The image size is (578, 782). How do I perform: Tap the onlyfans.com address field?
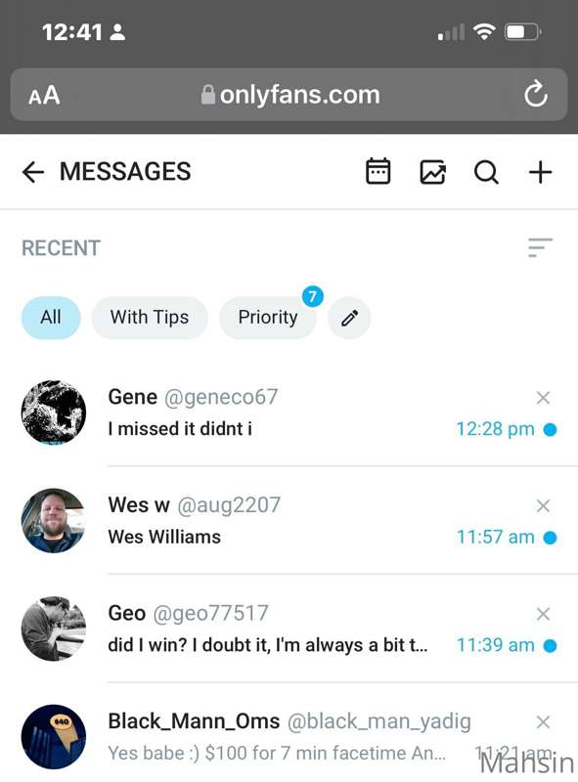tap(289, 94)
